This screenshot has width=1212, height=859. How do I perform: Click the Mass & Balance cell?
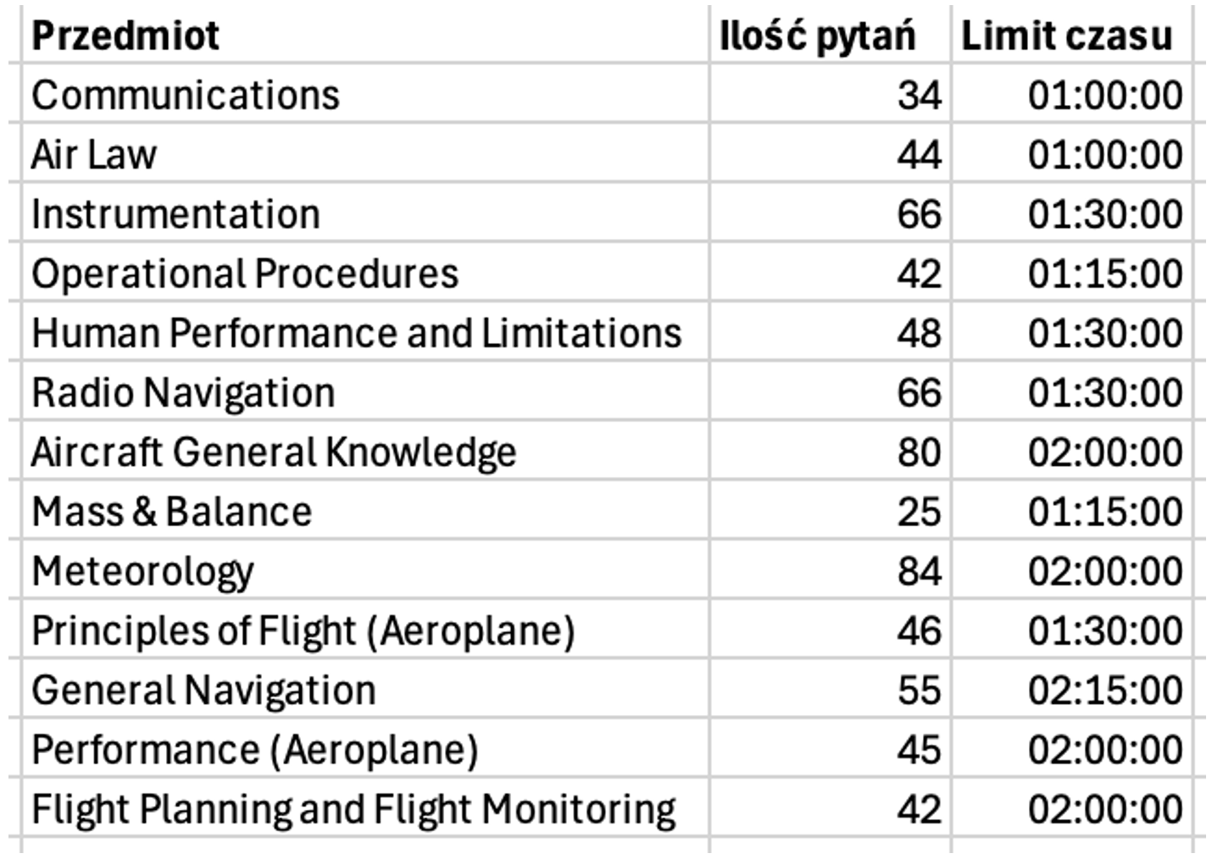pyautogui.click(x=365, y=510)
